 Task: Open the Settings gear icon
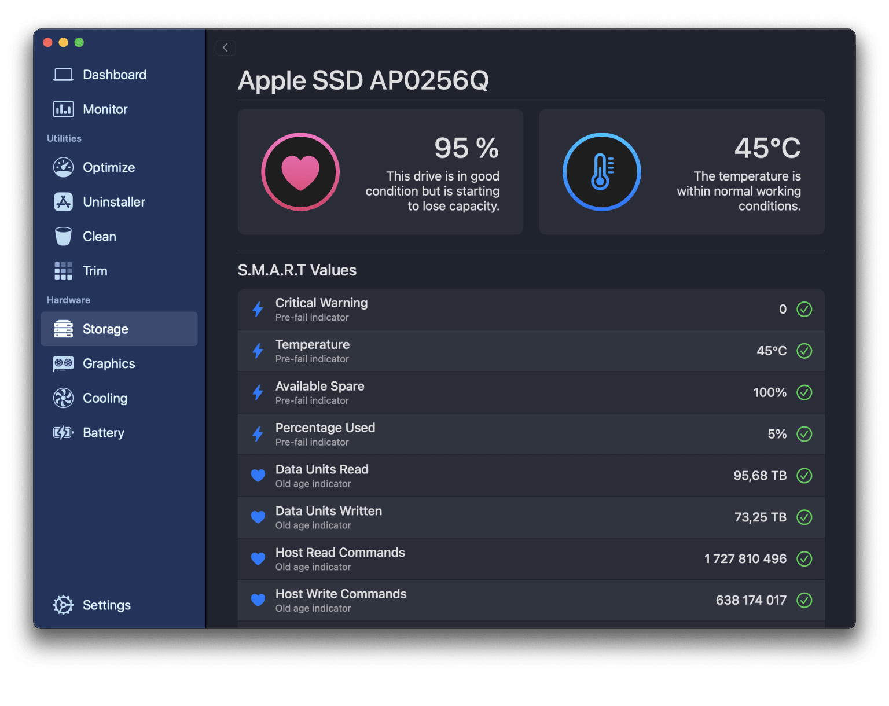point(63,605)
